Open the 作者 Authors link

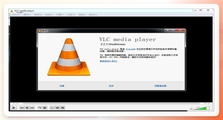62,86
